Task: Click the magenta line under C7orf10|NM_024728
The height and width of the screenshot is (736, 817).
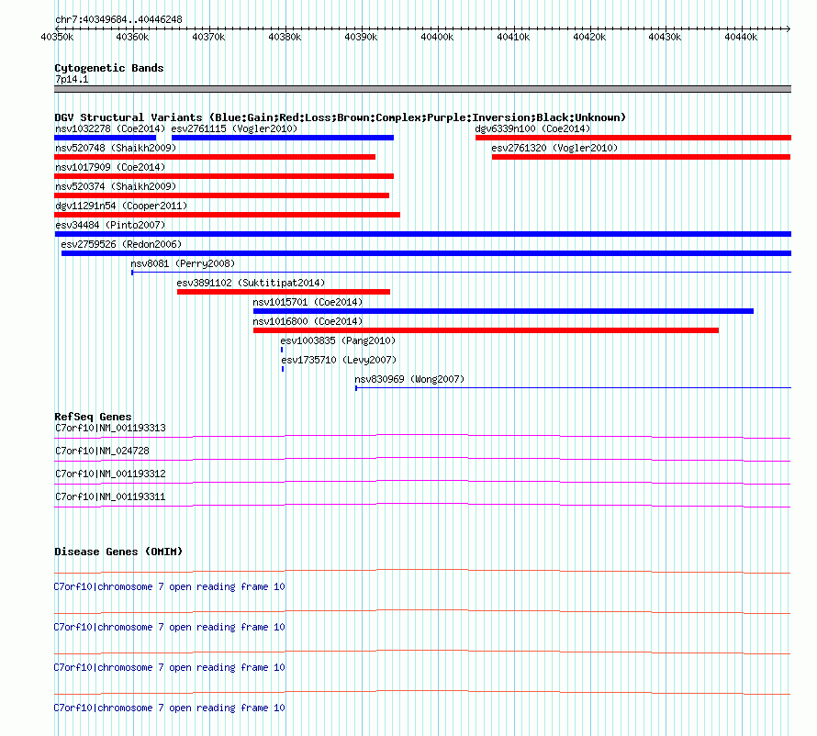Action: pyautogui.click(x=422, y=460)
